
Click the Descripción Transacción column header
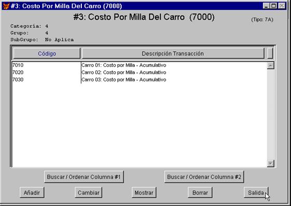pos(173,53)
